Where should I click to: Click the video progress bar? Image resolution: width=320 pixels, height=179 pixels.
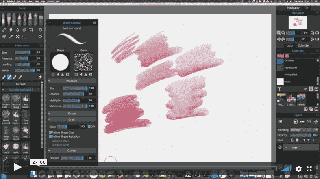[157, 168]
